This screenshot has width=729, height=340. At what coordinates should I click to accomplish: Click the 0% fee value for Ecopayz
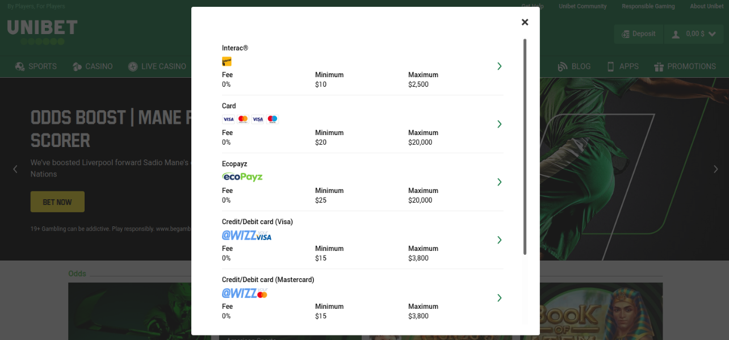pos(227,200)
